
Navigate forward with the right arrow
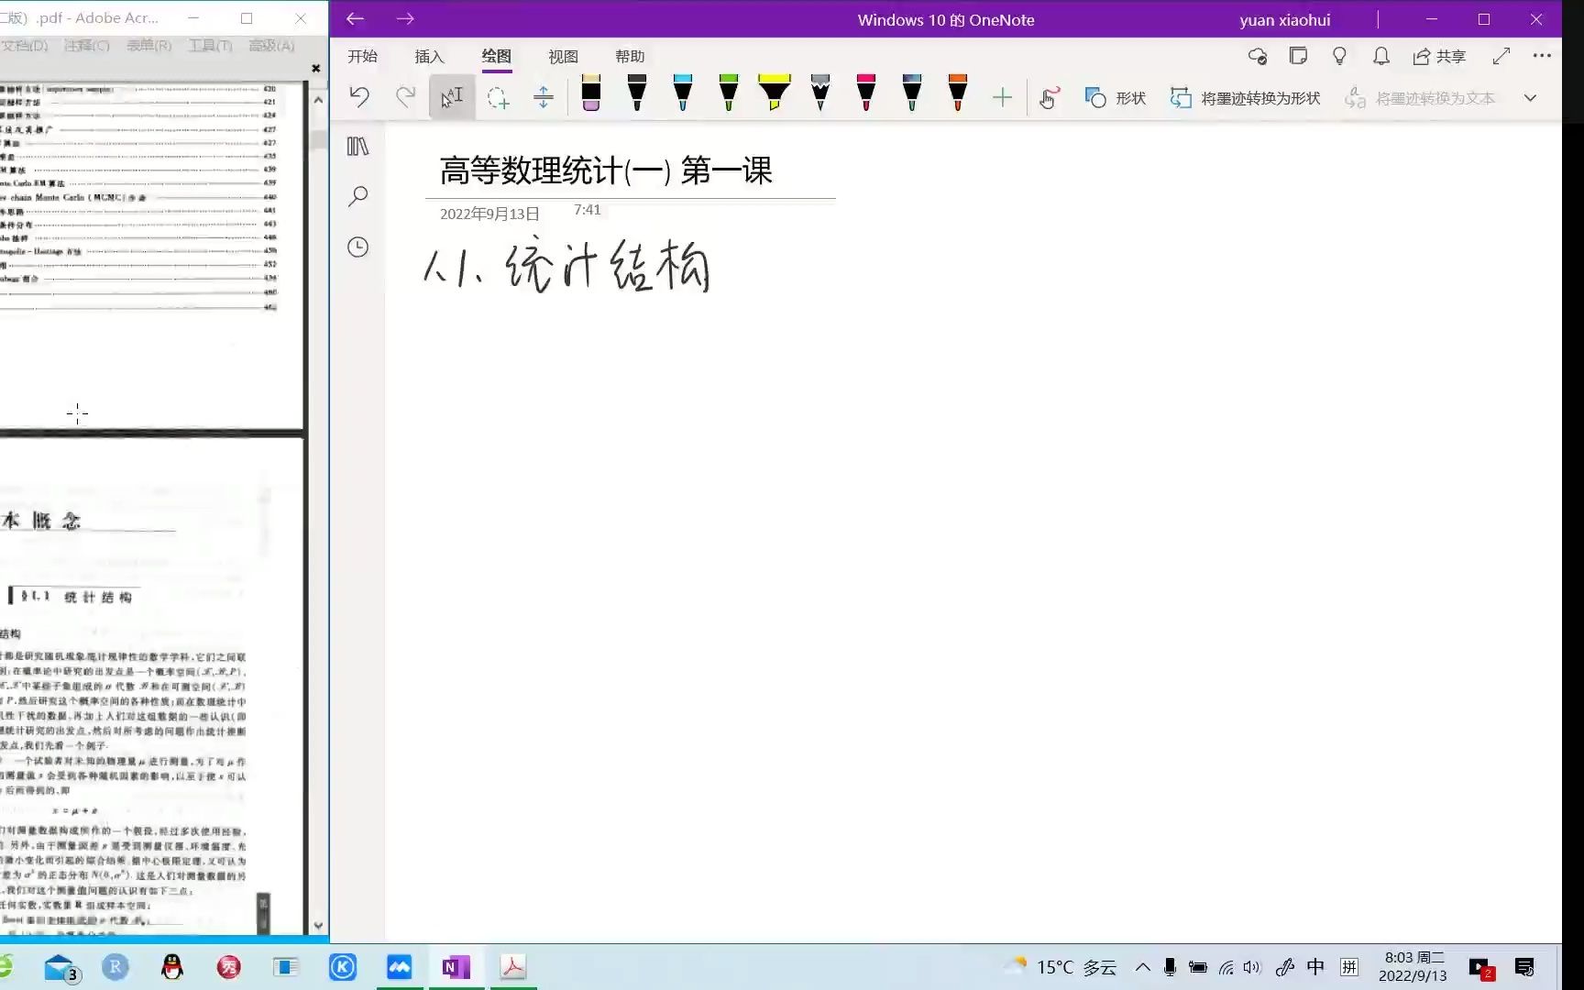coord(405,19)
